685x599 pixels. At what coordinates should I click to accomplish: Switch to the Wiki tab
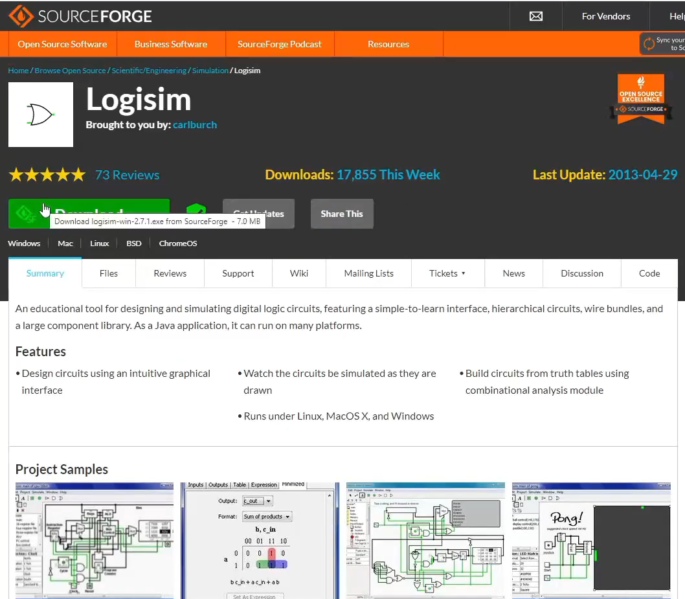coord(299,273)
